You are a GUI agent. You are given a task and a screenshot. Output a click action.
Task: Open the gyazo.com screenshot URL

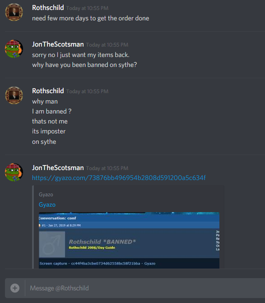119,178
